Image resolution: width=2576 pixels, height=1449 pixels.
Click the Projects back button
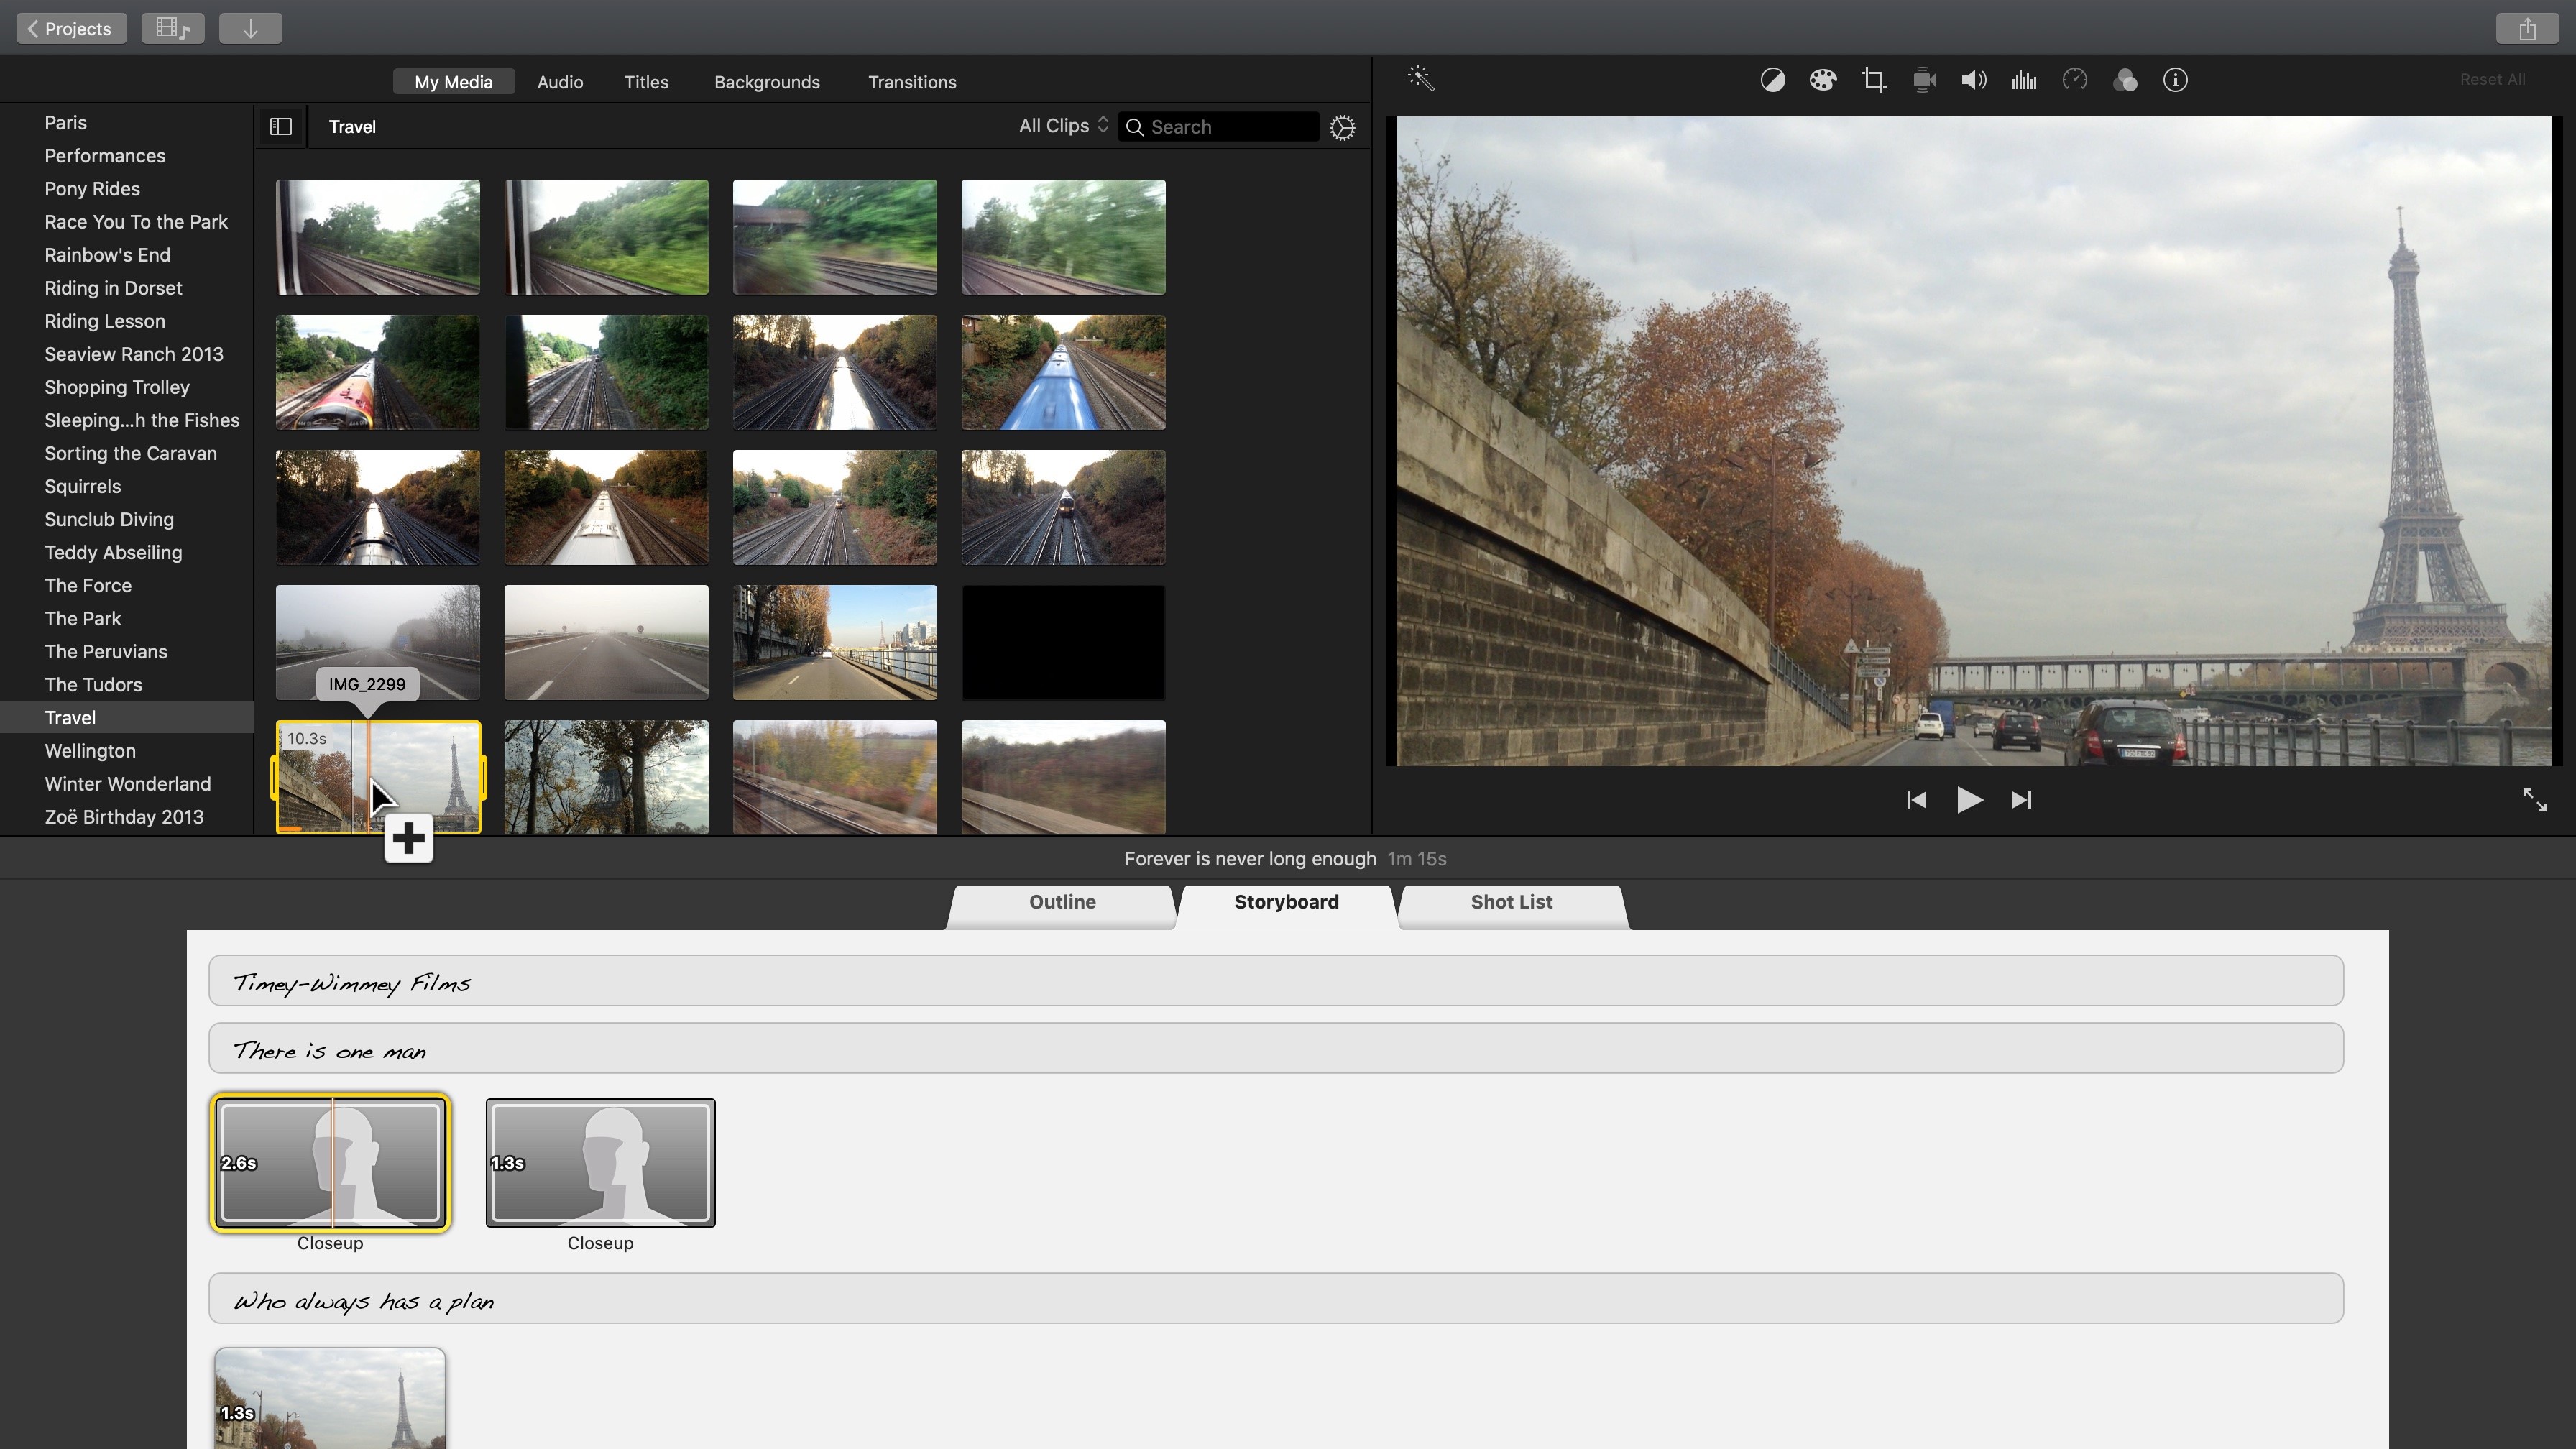[71, 28]
